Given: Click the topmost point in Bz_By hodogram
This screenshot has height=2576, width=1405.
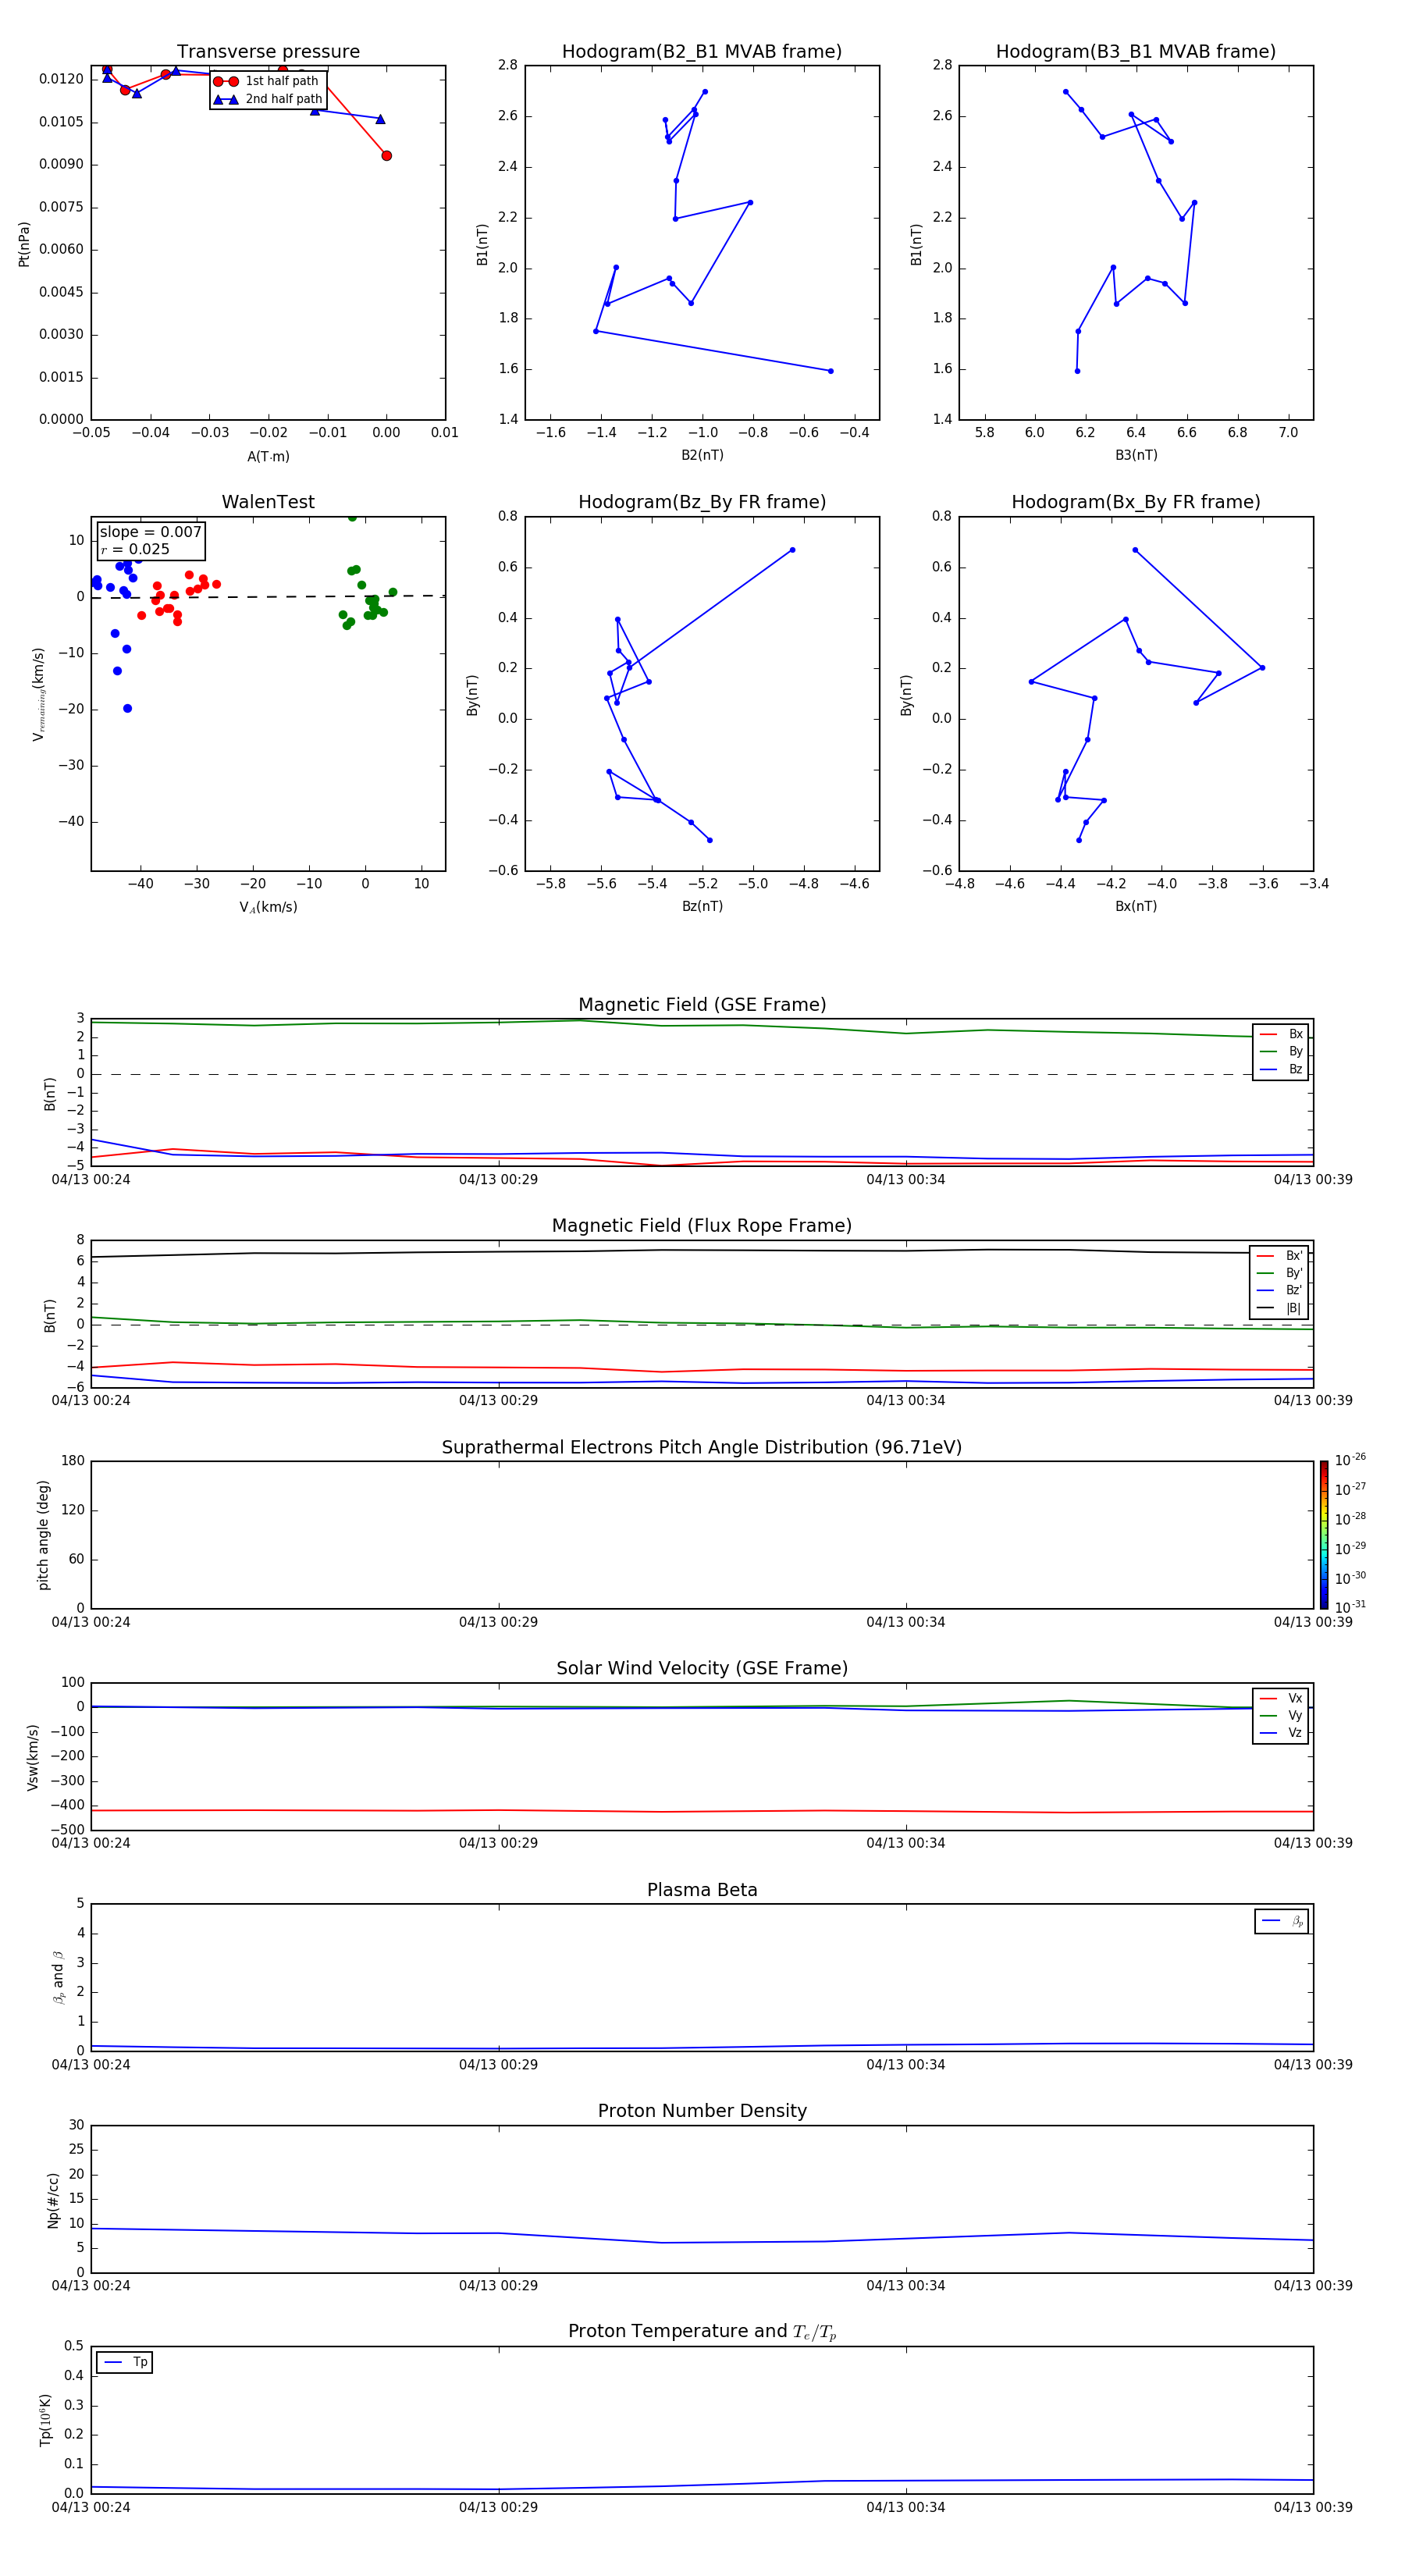Looking at the screenshot, I should (792, 550).
